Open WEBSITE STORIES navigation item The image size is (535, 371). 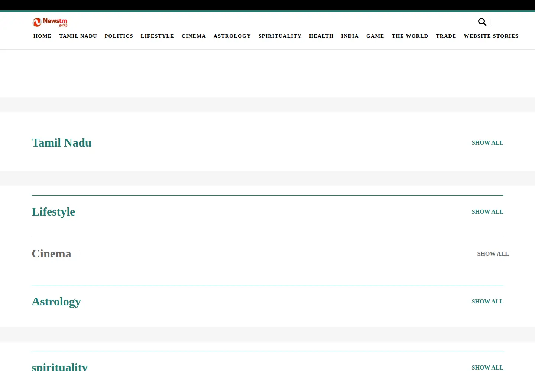point(491,36)
